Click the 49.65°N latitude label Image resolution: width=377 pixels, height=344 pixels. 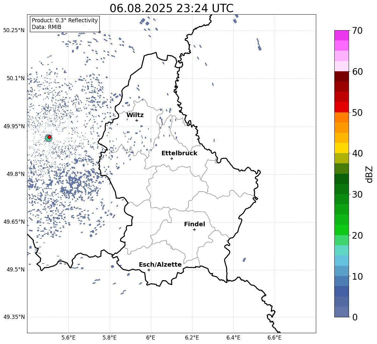click(x=14, y=222)
